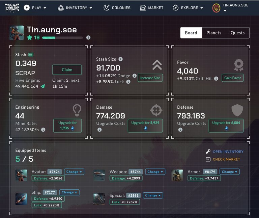
Task: Click the Explore compass icon
Action: coord(176,8)
